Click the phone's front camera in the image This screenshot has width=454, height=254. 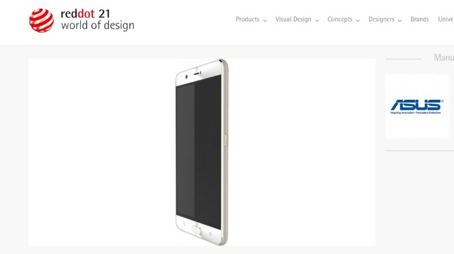pyautogui.click(x=186, y=76)
